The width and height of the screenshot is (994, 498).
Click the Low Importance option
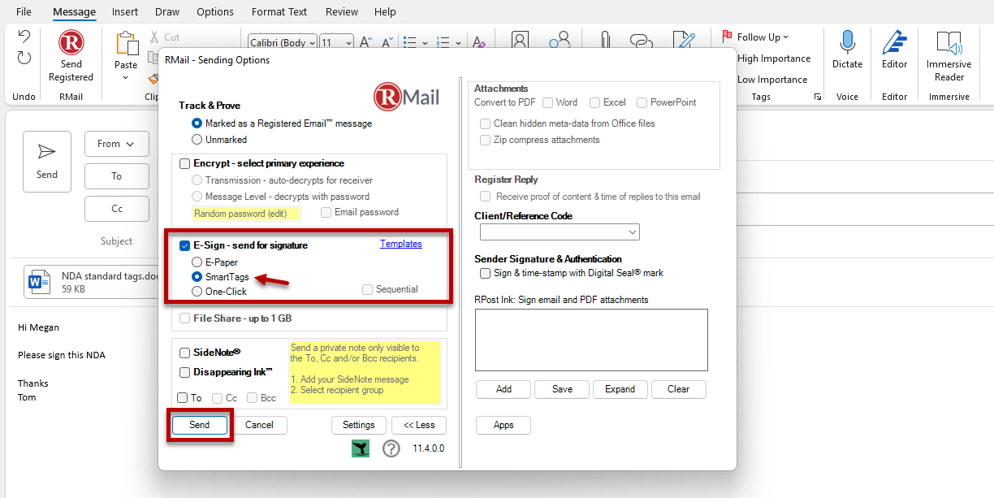click(771, 80)
